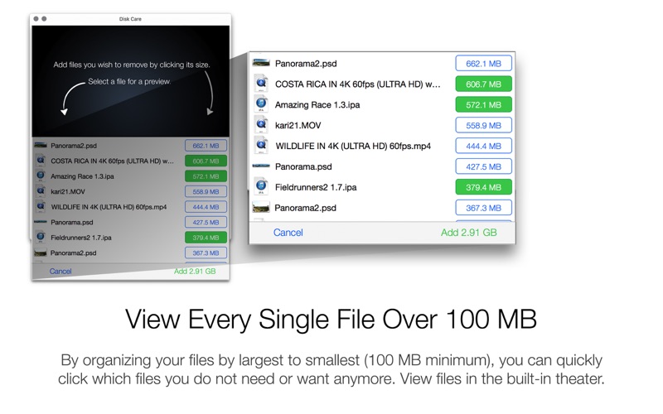Deselect the green 606.7 MB size button in enlarged callout

[484, 84]
